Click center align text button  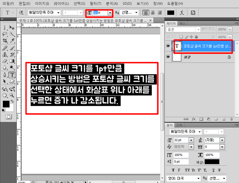click(x=153, y=12)
